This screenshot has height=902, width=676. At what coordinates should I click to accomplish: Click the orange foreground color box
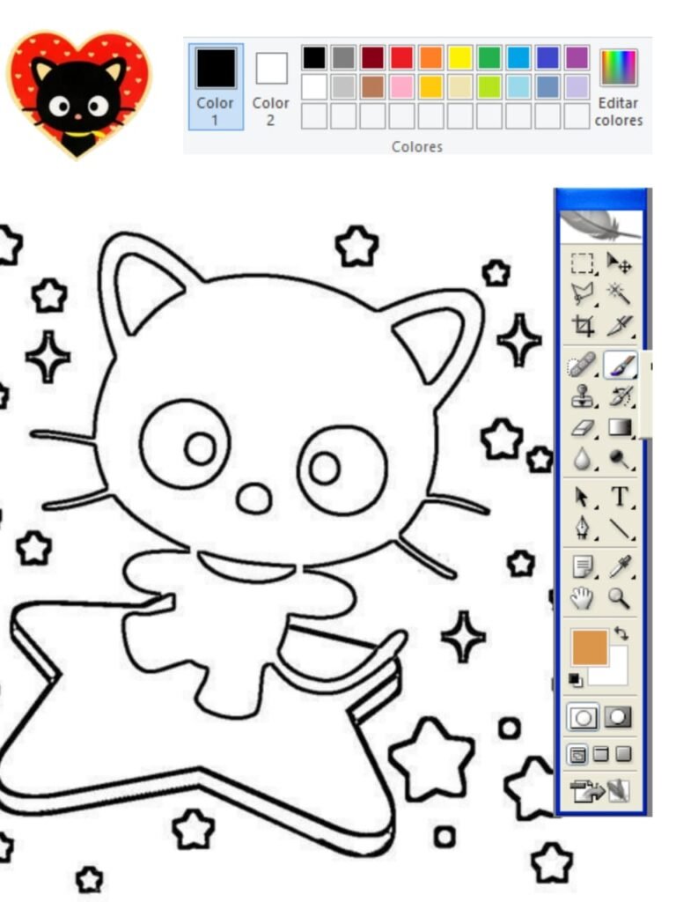[589, 647]
